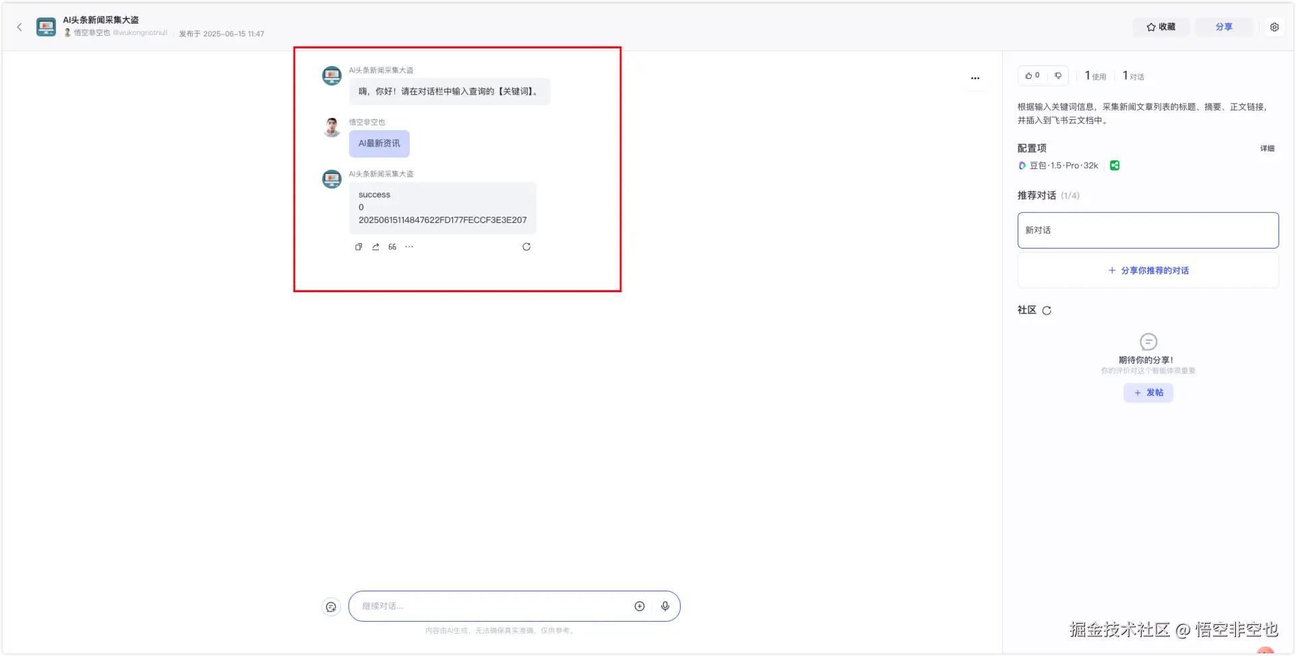Click the bot avatar beside the greeting message

(x=332, y=75)
